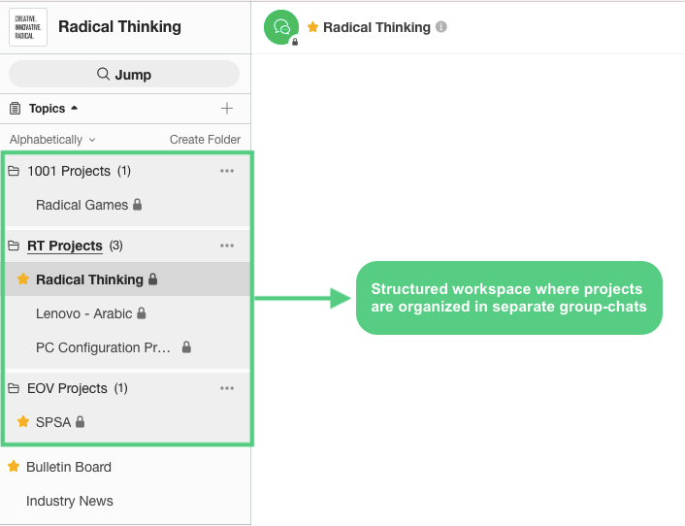Click the RT Projects folder icon

pos(14,246)
